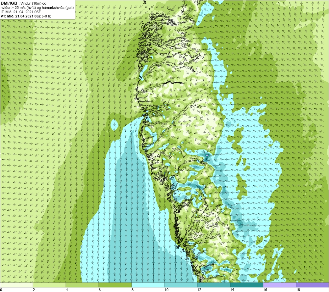
Task: Select the 4-6 m/s color swatch
Action: [x=82, y=285]
